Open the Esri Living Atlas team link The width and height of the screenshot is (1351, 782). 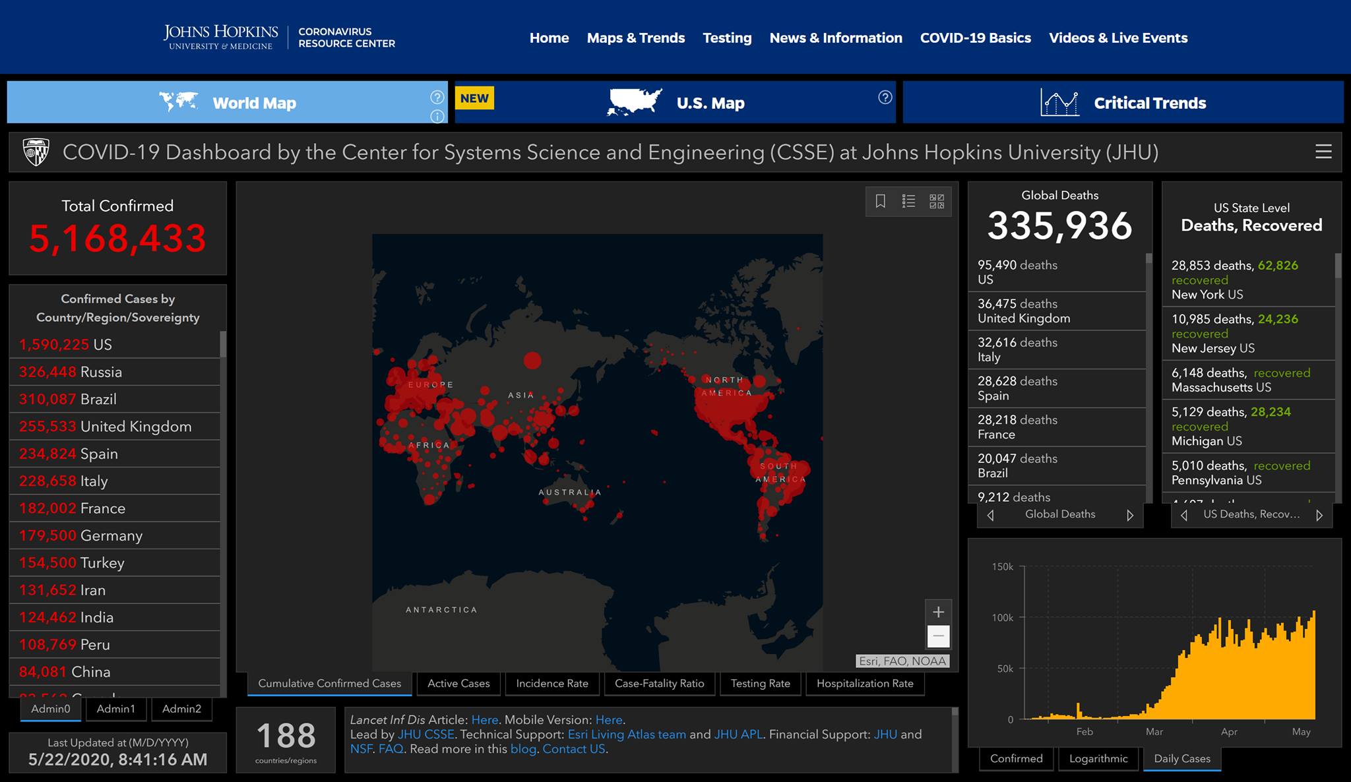click(x=627, y=735)
